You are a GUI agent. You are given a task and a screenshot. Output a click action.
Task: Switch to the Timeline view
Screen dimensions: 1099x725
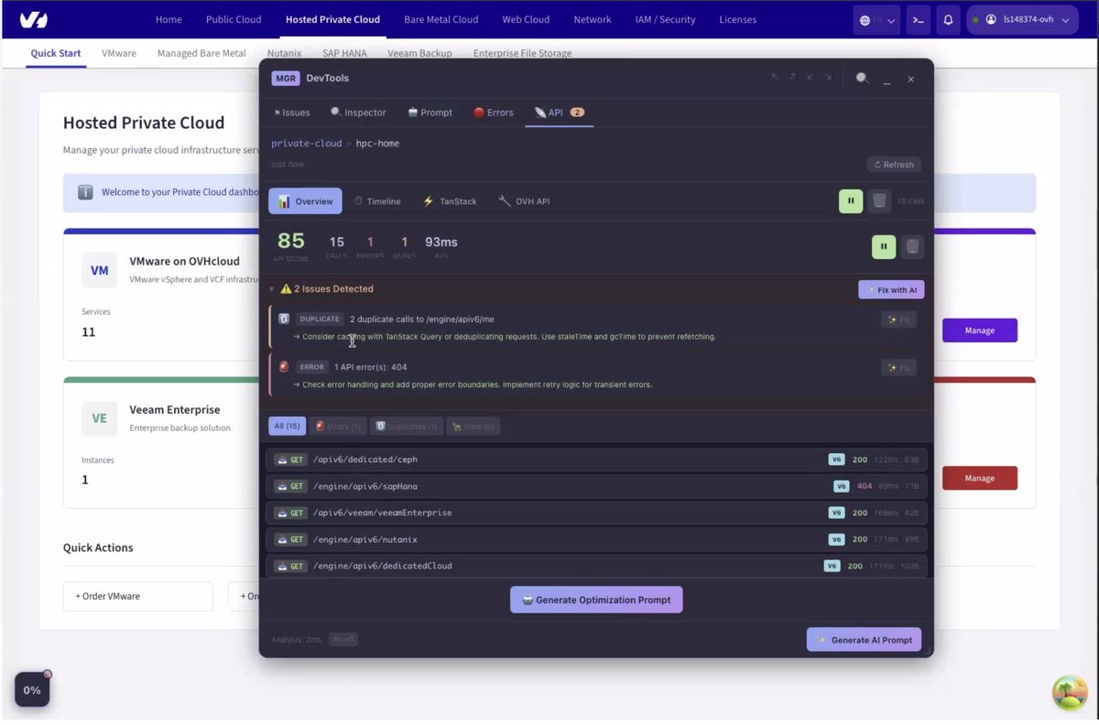tap(377, 201)
